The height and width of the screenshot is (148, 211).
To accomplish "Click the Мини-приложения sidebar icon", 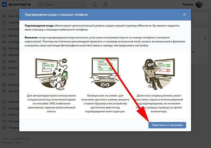I will [4, 85].
